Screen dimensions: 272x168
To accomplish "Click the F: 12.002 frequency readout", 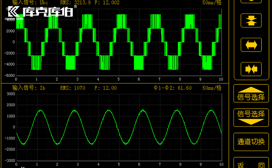I will [107, 3].
